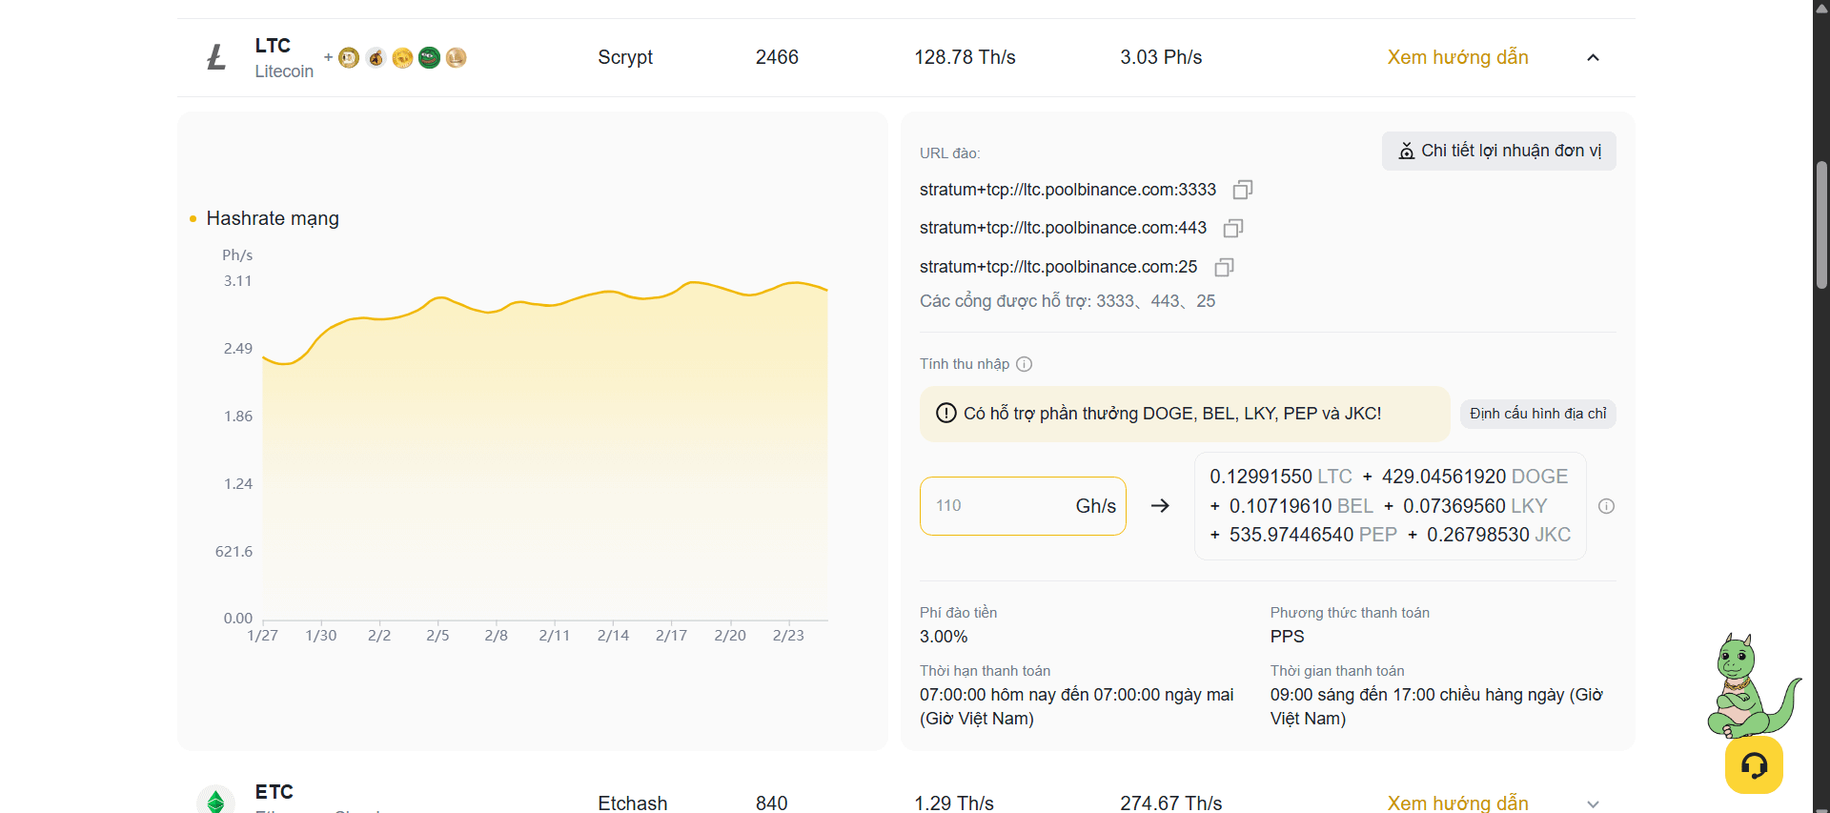The height and width of the screenshot is (813, 1830).
Task: Copy the port 443 stratum URL
Action: point(1232,228)
